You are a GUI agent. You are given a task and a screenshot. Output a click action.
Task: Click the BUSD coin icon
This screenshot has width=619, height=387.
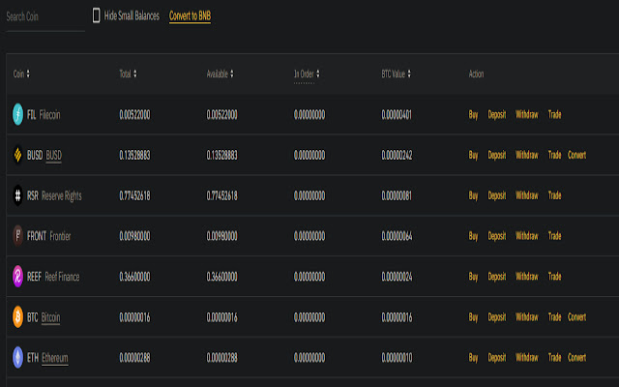click(x=17, y=155)
